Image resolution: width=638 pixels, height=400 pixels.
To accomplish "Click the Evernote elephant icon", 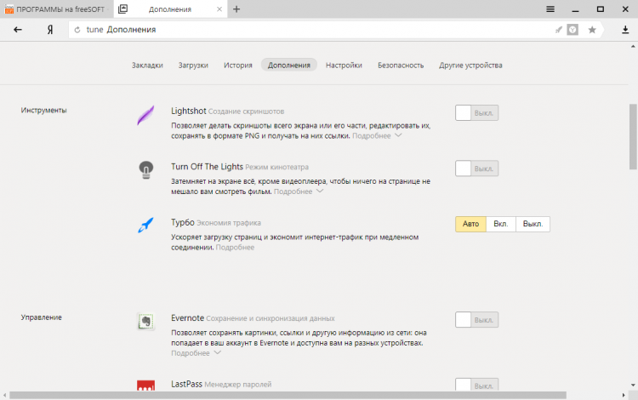I will tap(145, 322).
